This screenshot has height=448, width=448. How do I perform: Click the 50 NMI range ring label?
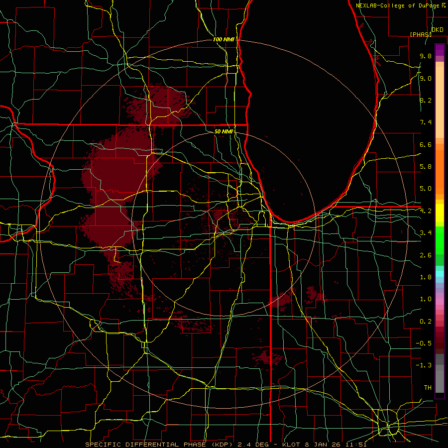click(224, 131)
